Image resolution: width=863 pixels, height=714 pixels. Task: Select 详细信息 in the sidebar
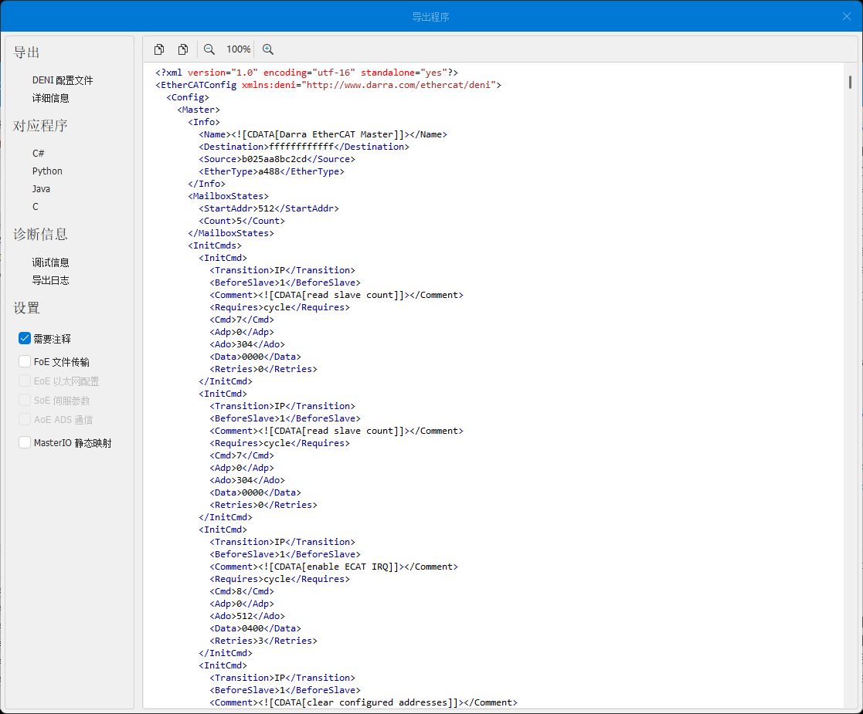(51, 98)
